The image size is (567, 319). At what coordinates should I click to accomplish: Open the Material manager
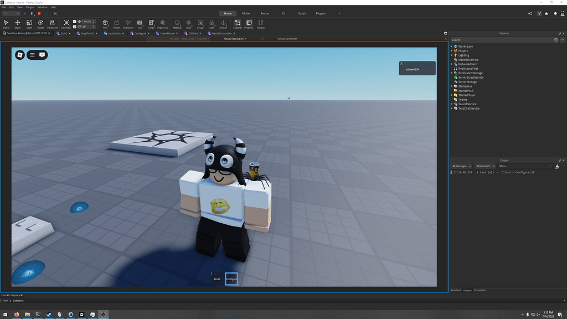pyautogui.click(x=177, y=23)
